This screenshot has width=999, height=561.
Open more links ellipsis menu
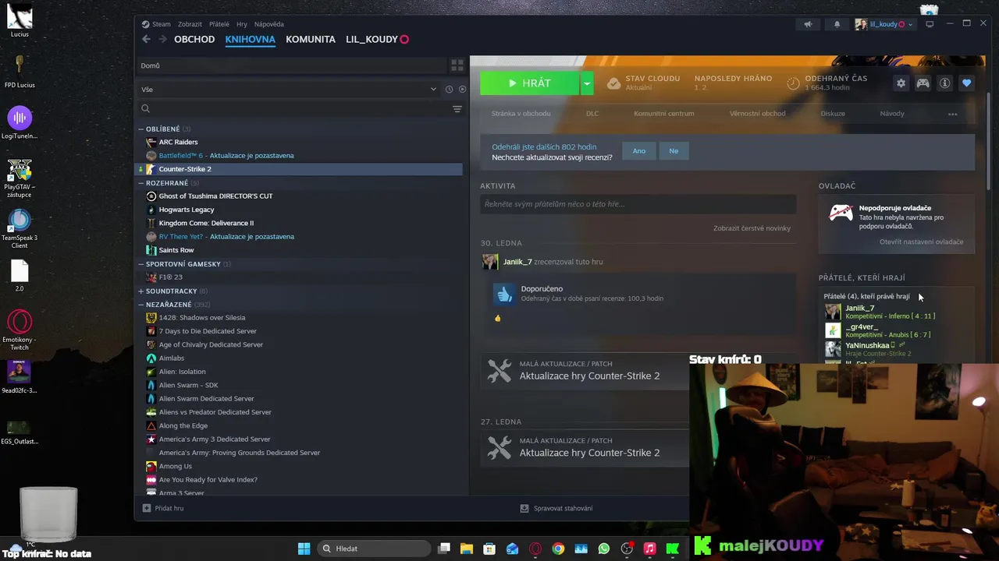tap(952, 114)
